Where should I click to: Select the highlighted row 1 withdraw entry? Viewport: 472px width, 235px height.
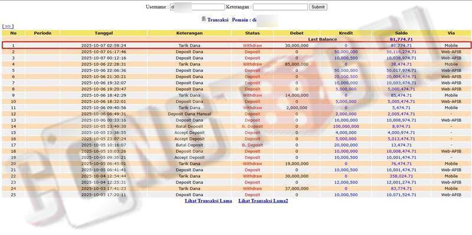tap(237, 45)
